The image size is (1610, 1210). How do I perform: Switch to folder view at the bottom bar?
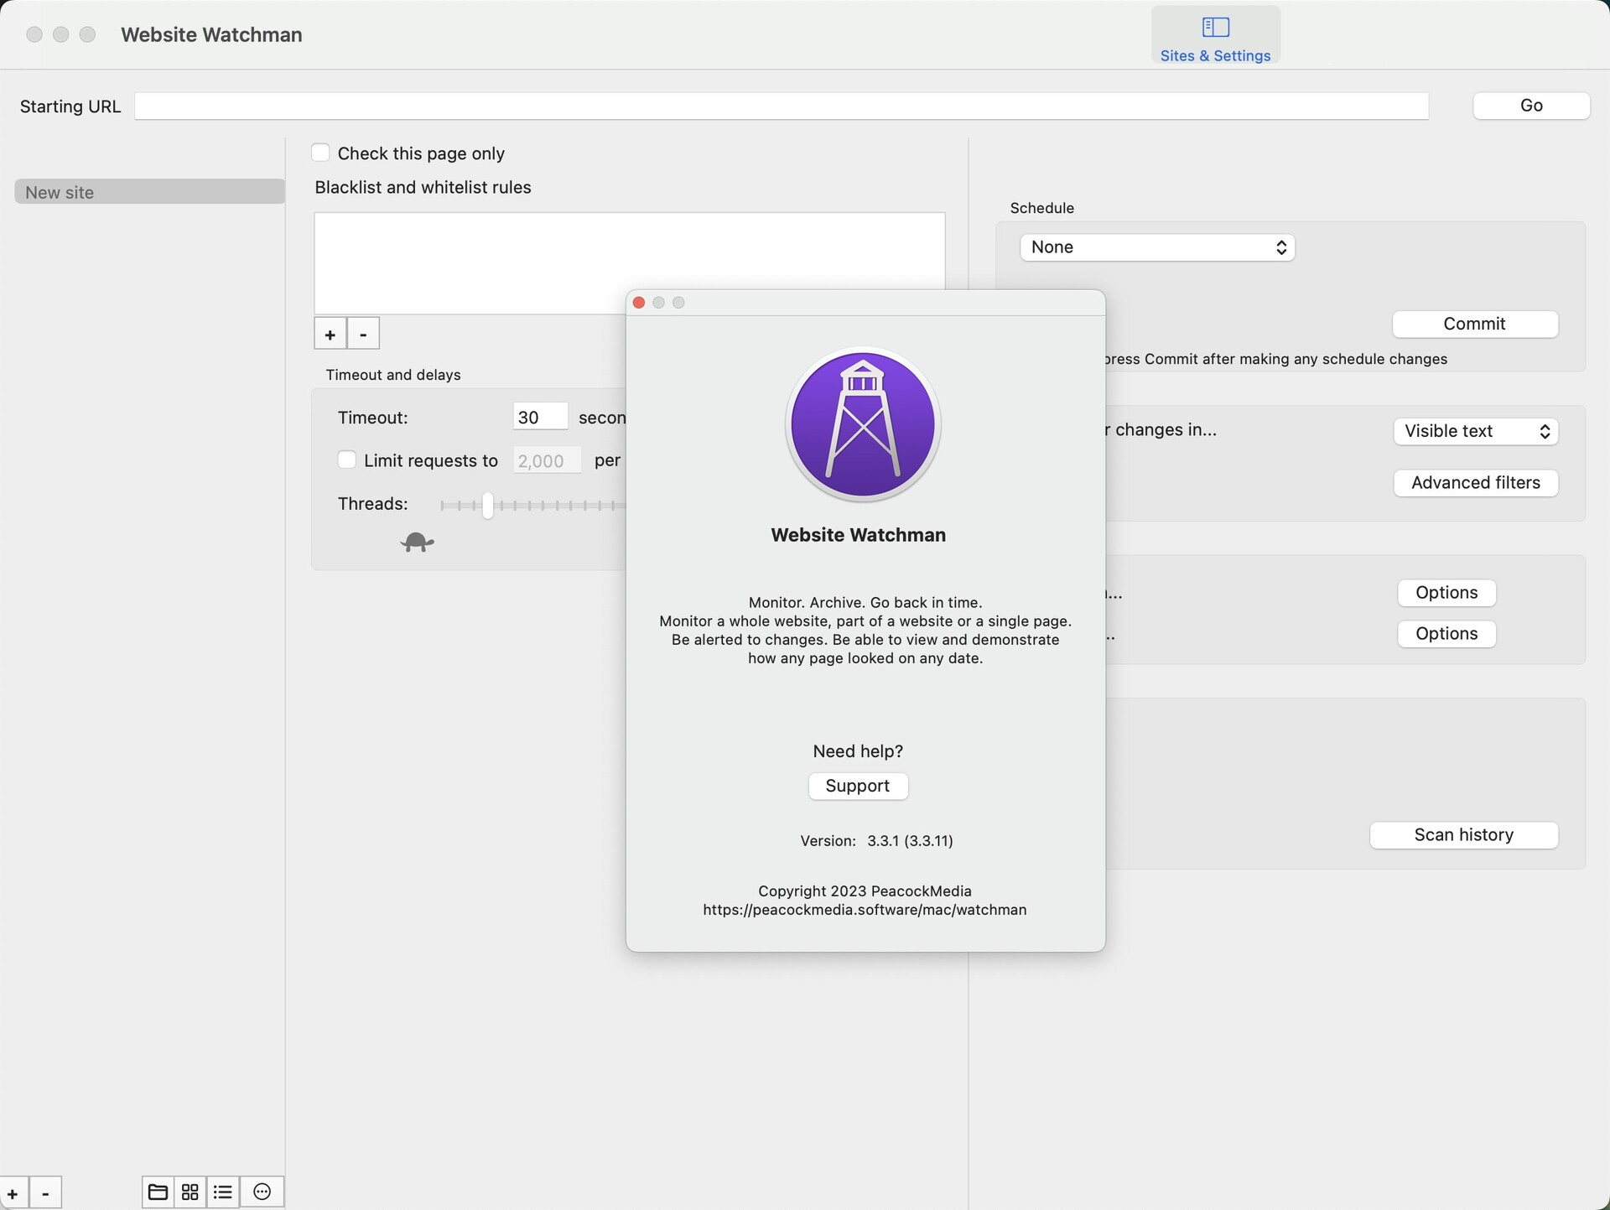point(157,1192)
